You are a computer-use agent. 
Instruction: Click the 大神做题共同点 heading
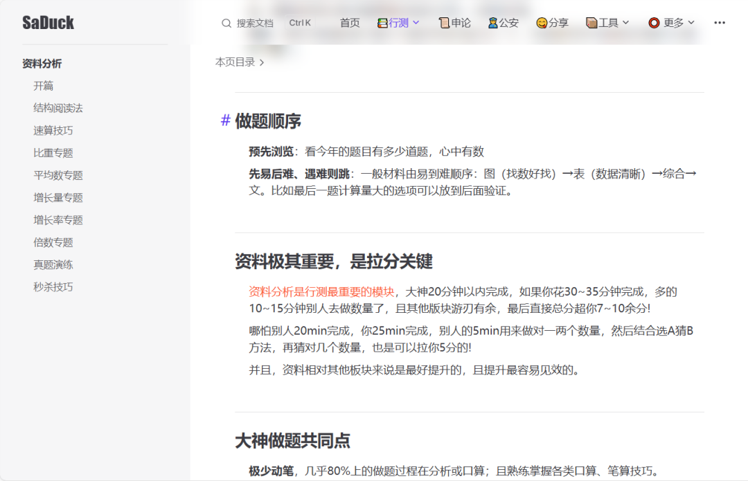293,441
